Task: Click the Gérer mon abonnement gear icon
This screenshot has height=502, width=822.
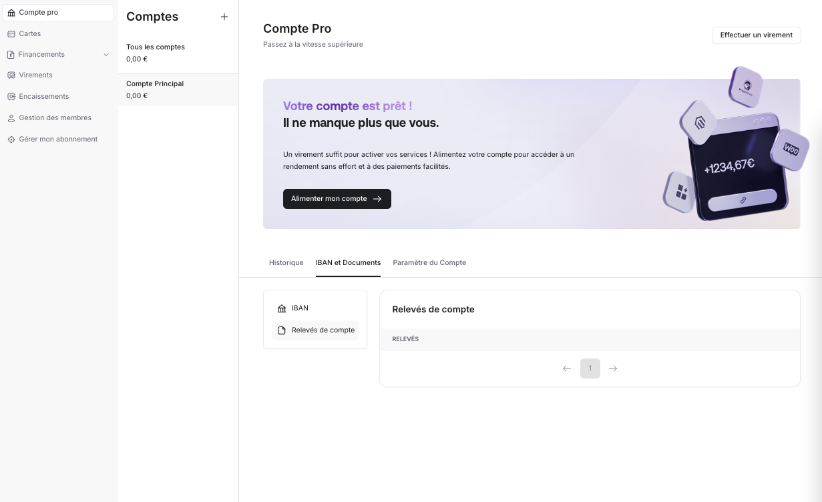Action: coord(11,140)
